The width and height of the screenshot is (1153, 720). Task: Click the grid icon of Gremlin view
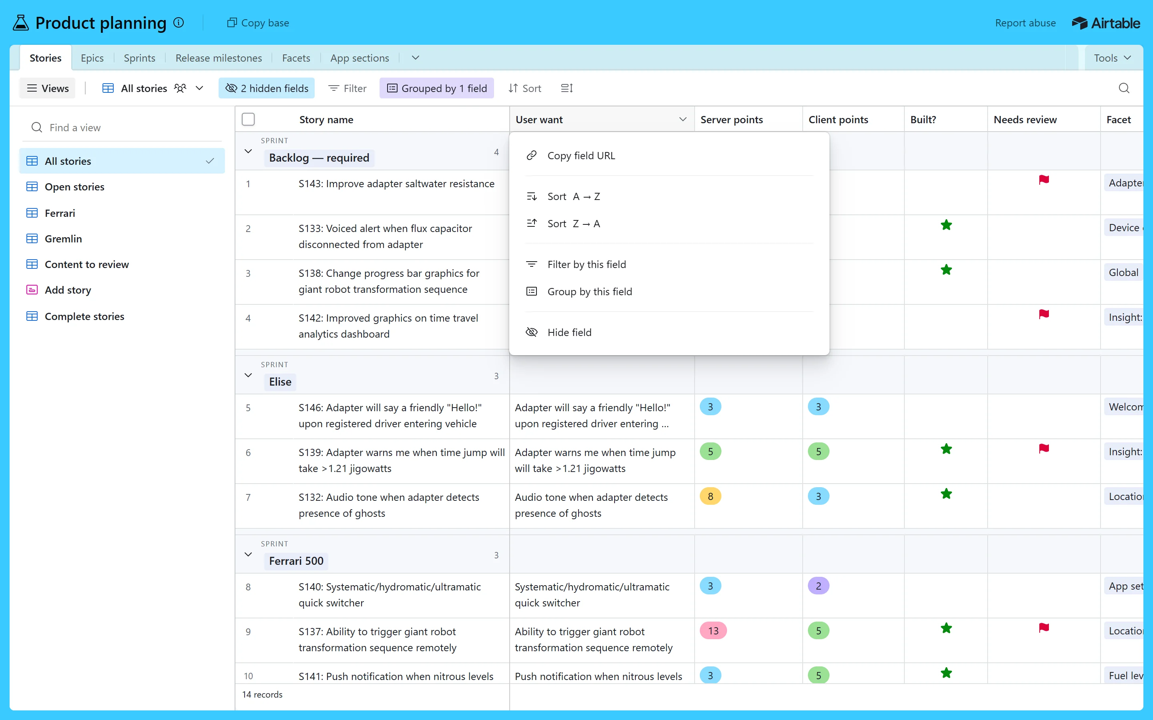[32, 238]
